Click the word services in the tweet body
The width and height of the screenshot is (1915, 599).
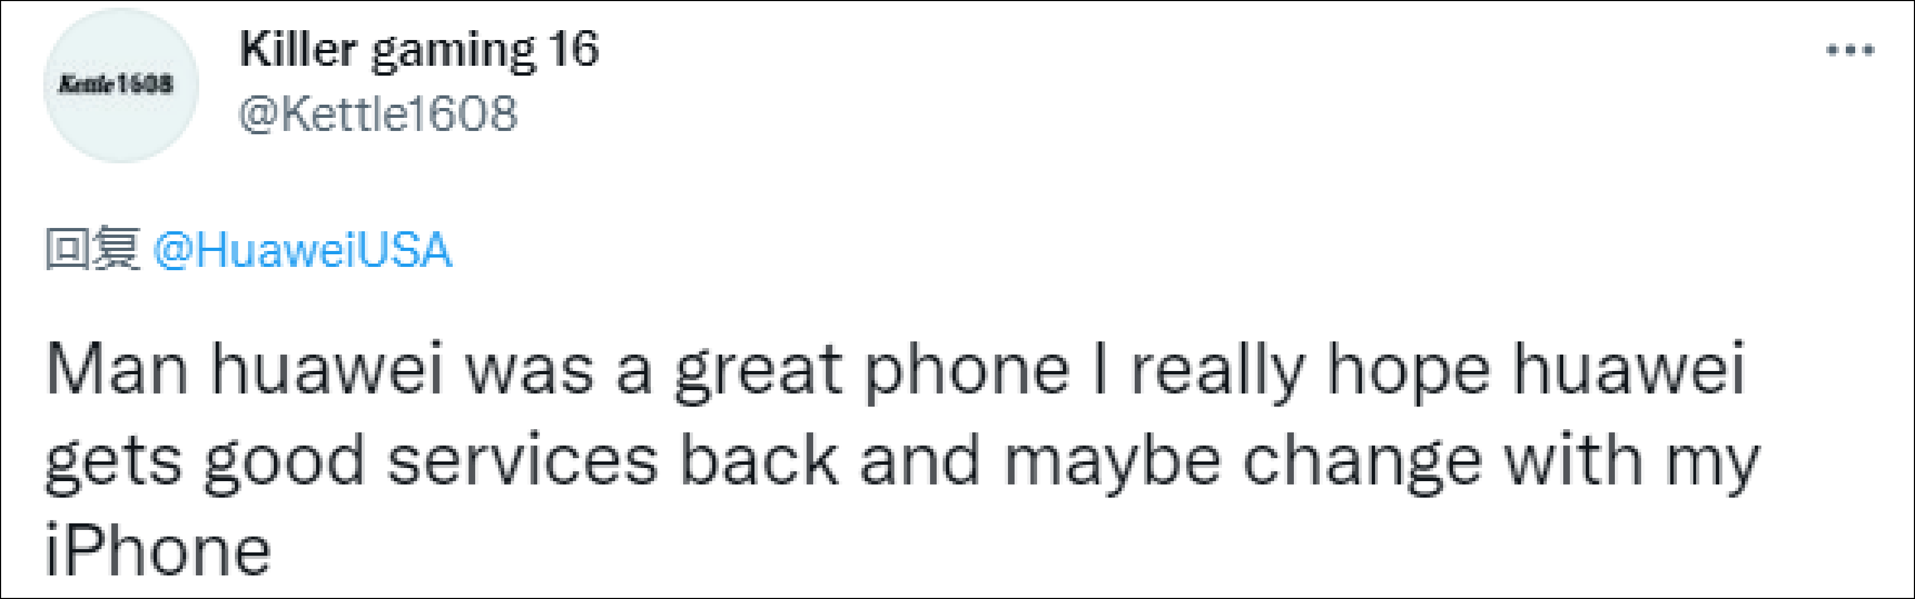pyautogui.click(x=522, y=461)
